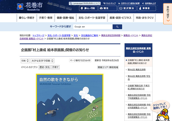Select the 観光 header button
This screenshot has width=172, height=121.
pyautogui.click(x=107, y=8)
